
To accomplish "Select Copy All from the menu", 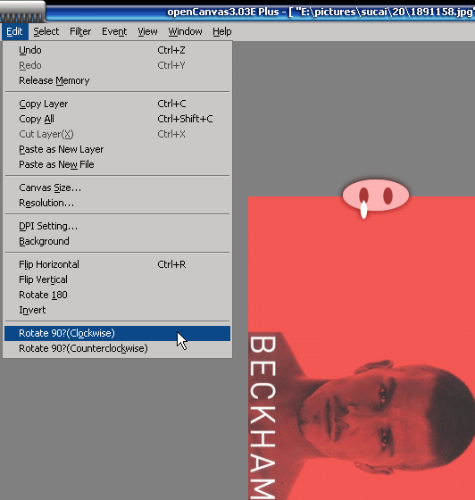I will coord(117,119).
